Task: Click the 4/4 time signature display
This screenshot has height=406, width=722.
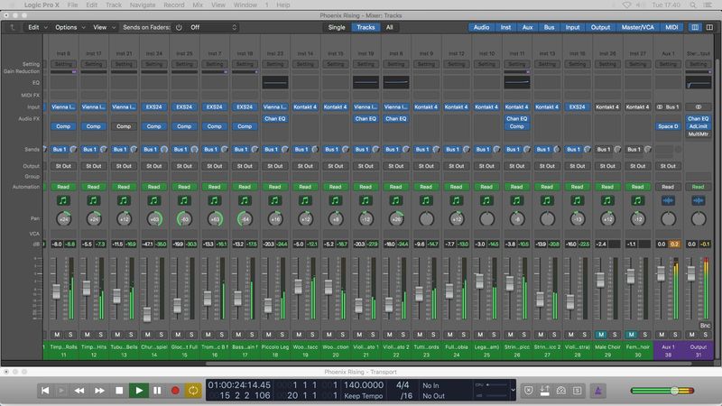Action: point(403,385)
